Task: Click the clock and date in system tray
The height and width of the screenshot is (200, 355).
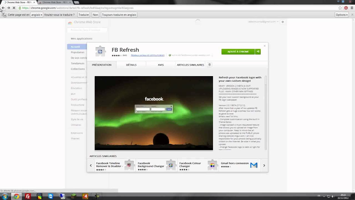Action: (343, 197)
